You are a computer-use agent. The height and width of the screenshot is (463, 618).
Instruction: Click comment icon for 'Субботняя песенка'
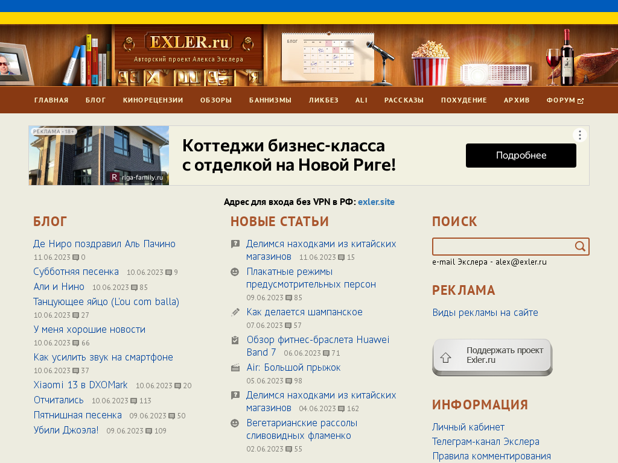coord(169,272)
